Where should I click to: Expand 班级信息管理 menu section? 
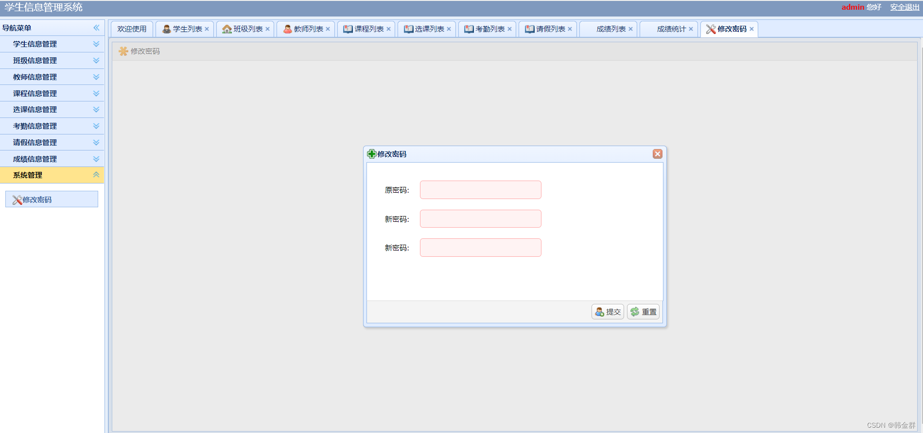coord(96,61)
